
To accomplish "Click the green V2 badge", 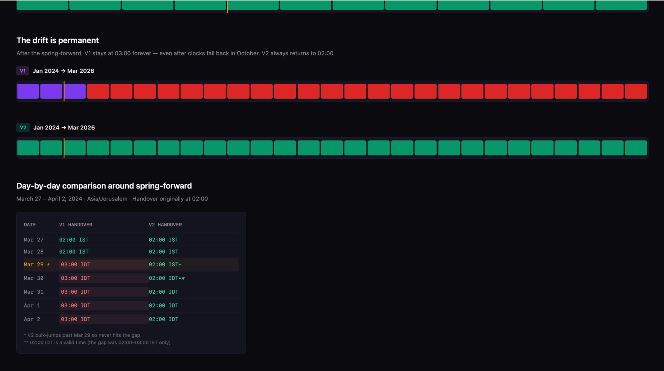I will tap(23, 127).
